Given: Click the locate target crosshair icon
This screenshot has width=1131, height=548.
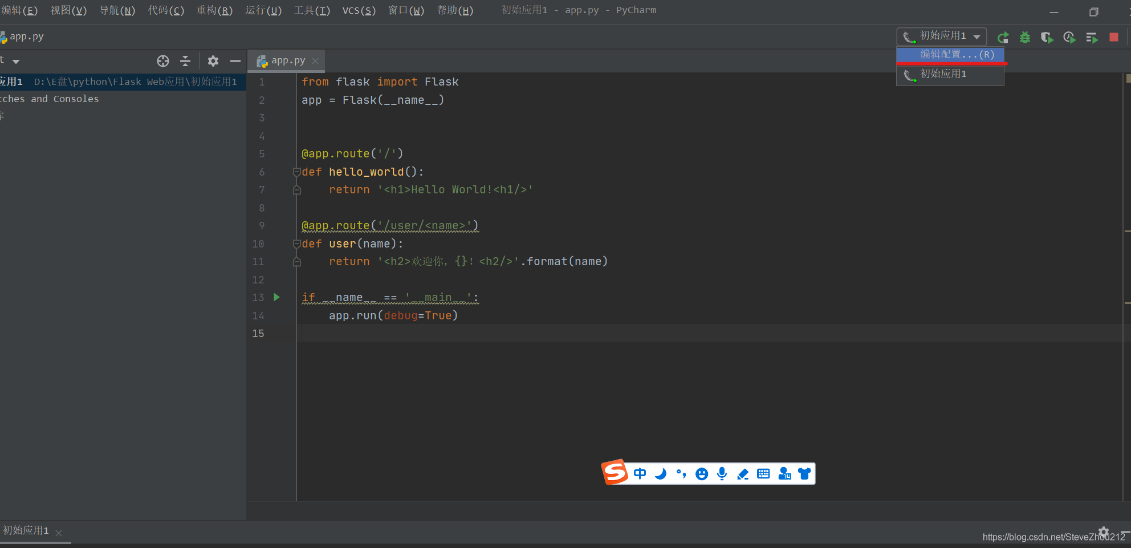Looking at the screenshot, I should click(163, 61).
